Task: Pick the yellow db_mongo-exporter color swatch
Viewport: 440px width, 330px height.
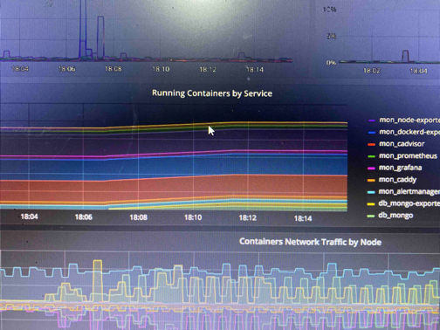Action: (371, 204)
